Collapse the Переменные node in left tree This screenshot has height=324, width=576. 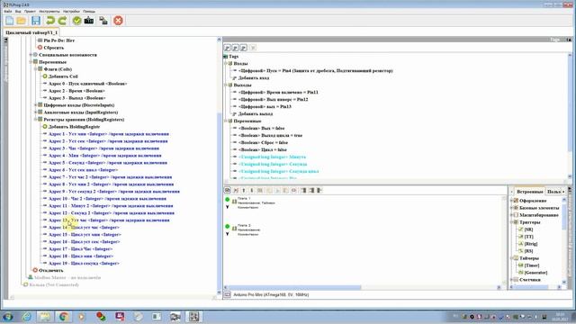(x=31, y=62)
